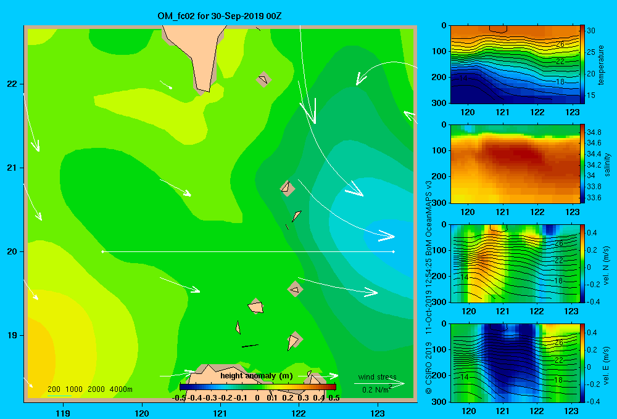This screenshot has height=419, width=617.
Task: Click latitude label 22 on the main map
Action: 12,84
